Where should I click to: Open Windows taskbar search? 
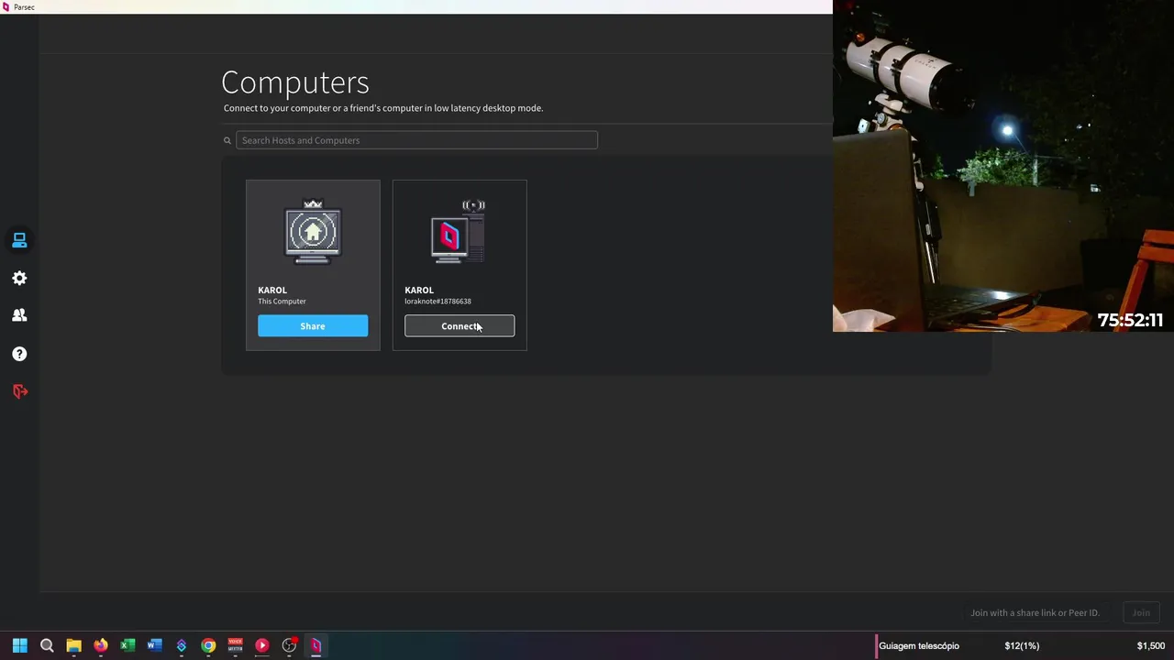click(47, 645)
